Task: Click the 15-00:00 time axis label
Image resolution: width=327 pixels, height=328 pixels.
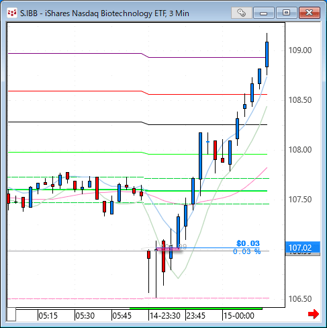Action: pyautogui.click(x=239, y=316)
